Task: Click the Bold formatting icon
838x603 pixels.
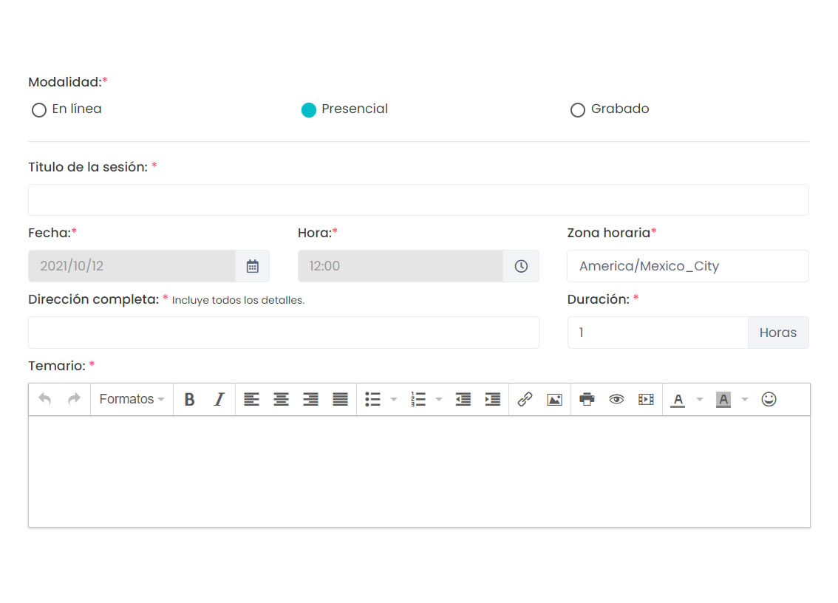Action: pyautogui.click(x=189, y=400)
